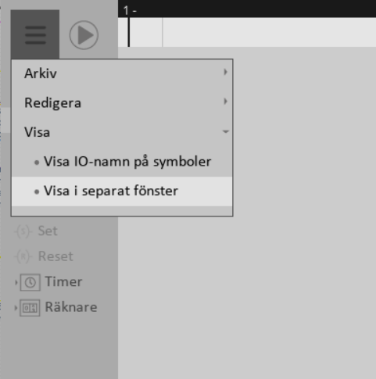The width and height of the screenshot is (376, 379).
Task: Click the arrow next to Redigera
Action: 225,102
